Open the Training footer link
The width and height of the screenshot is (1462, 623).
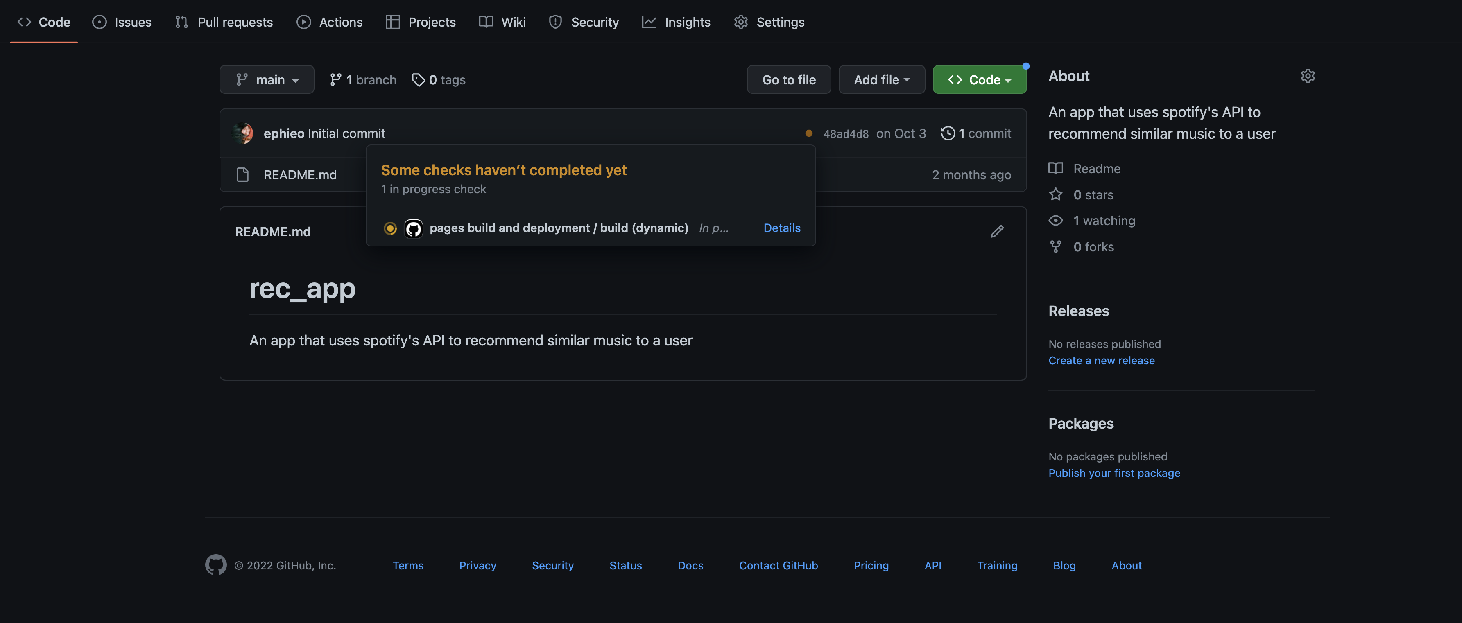pyautogui.click(x=997, y=566)
